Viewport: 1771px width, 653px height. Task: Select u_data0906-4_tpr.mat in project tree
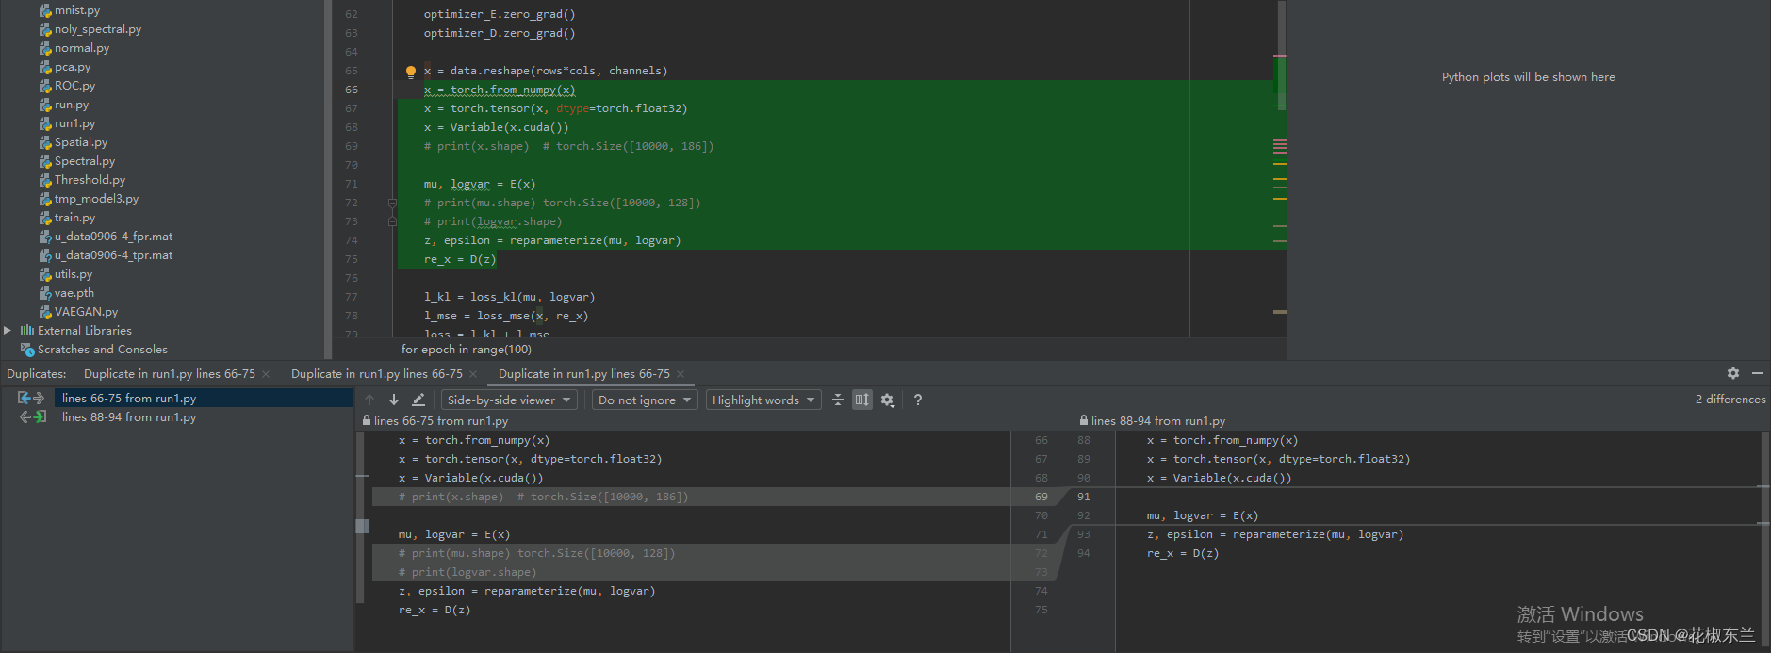click(x=113, y=255)
